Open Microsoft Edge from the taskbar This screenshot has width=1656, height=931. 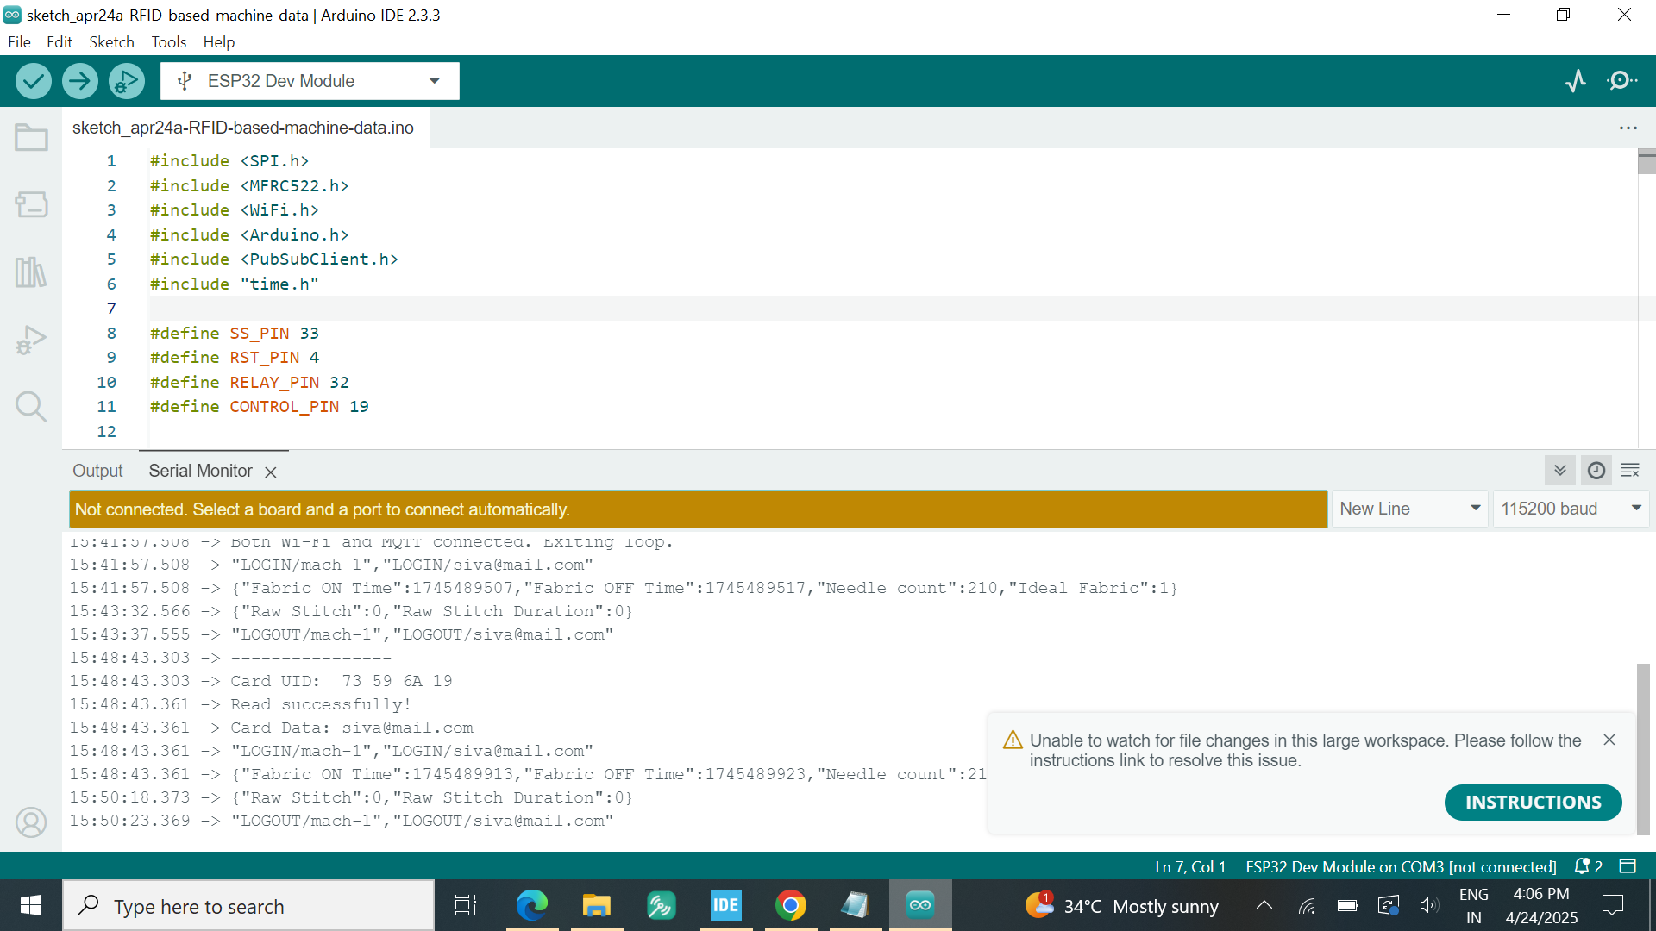pos(531,906)
